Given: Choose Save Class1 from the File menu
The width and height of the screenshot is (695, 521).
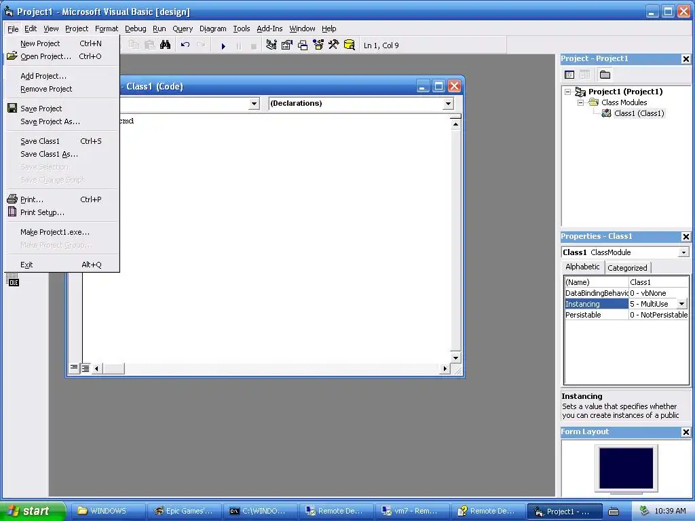Looking at the screenshot, I should coord(61,141).
